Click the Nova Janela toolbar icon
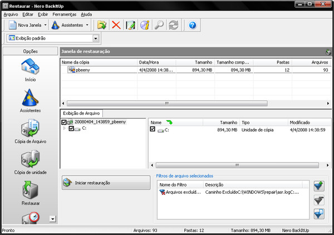Viewport: 334px width, 235px height. pos(12,25)
